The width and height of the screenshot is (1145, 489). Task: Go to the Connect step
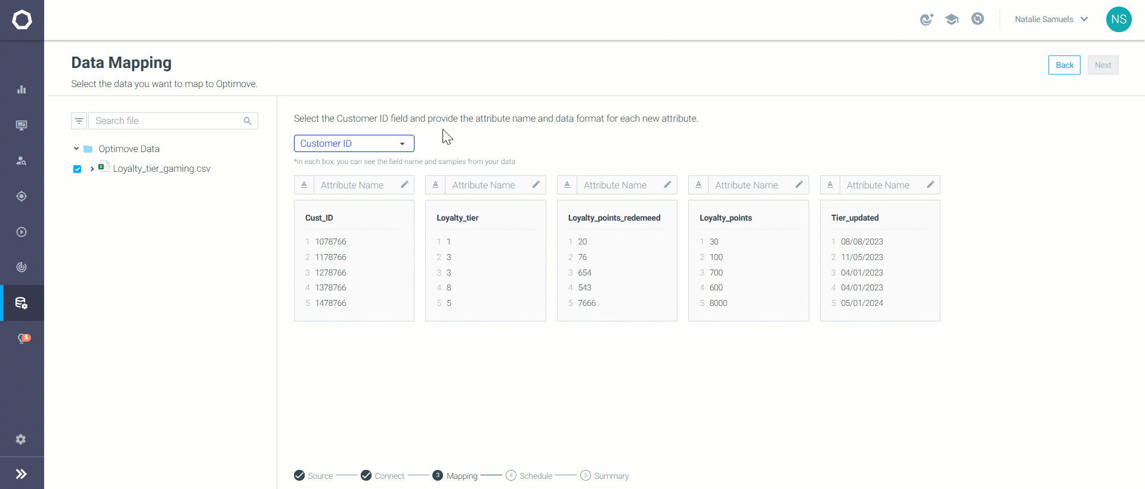coord(383,476)
